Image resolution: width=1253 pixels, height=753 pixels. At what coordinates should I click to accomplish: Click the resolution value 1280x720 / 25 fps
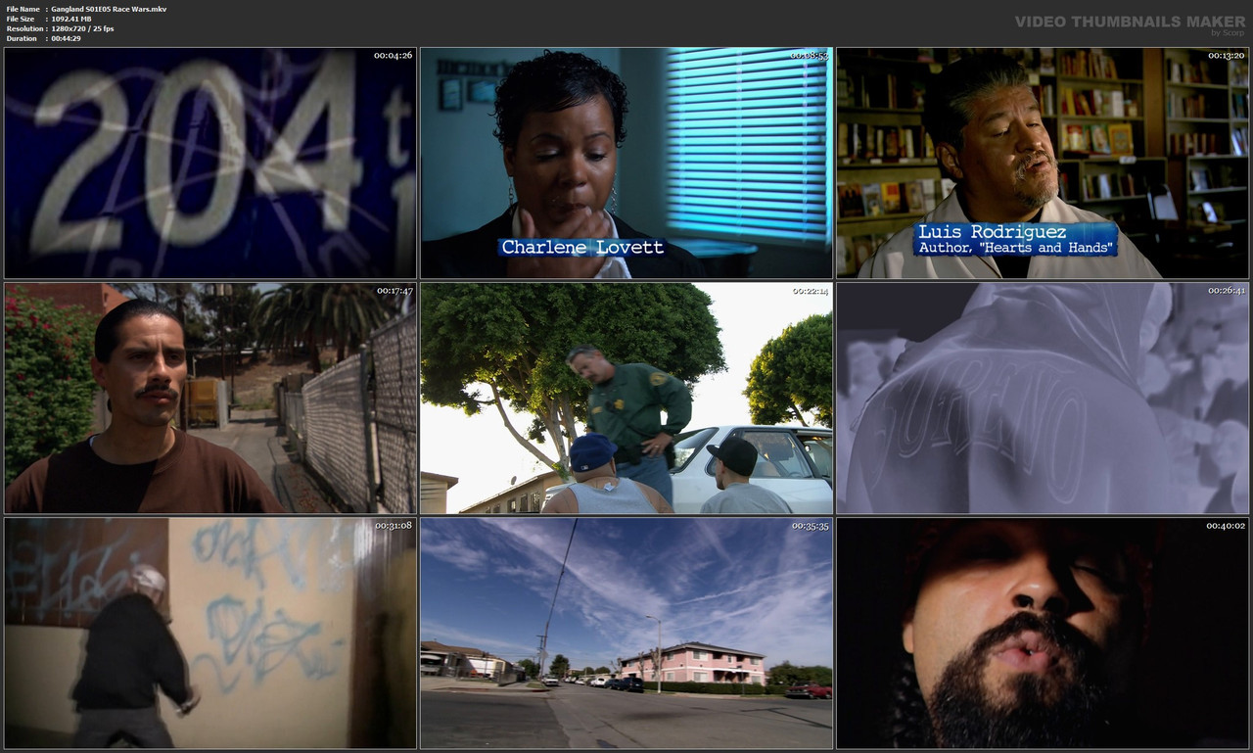(82, 28)
